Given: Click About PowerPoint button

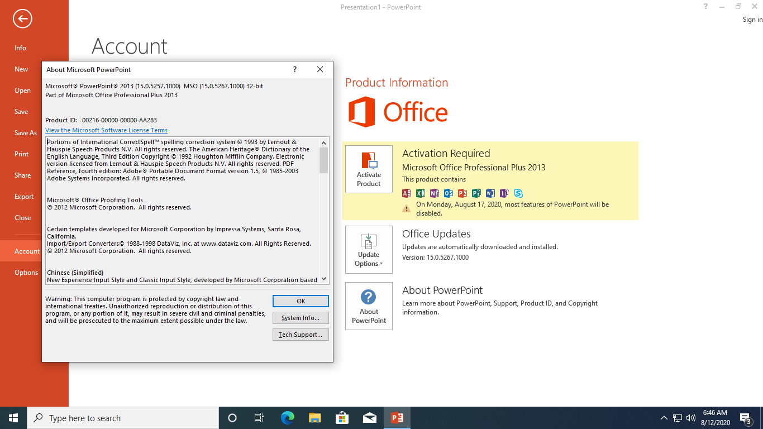Looking at the screenshot, I should pos(369,306).
